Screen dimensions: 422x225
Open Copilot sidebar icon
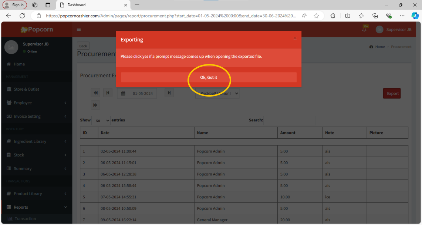click(415, 16)
